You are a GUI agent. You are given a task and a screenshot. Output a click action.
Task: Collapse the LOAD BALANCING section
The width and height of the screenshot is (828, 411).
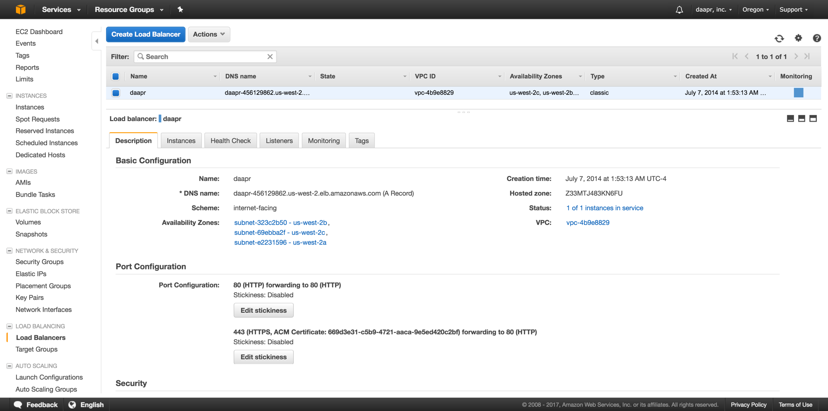click(10, 326)
